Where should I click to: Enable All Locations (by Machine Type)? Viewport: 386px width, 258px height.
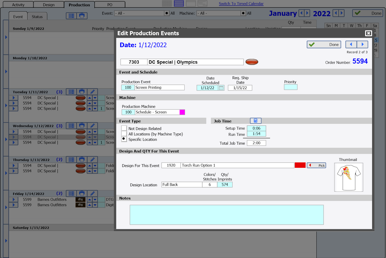click(x=124, y=133)
